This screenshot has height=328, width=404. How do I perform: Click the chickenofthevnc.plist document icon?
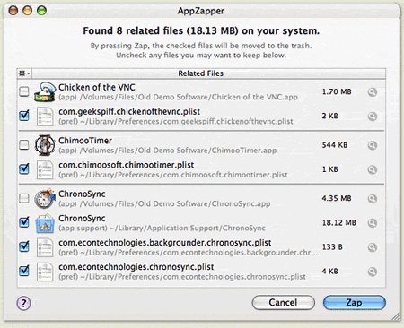[x=45, y=117]
